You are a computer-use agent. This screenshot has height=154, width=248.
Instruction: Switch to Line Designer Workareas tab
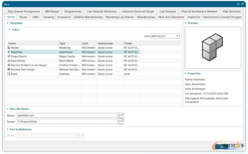102,11
